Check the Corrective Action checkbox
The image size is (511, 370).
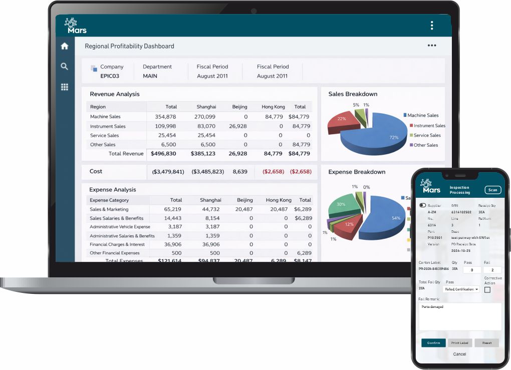pyautogui.click(x=487, y=289)
